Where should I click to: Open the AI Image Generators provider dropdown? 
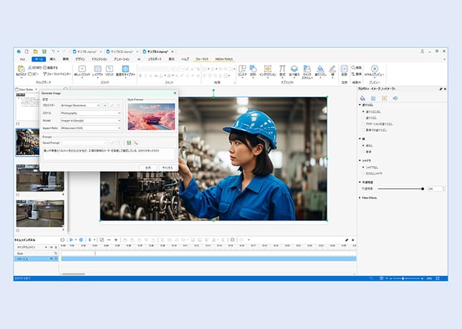pos(80,105)
